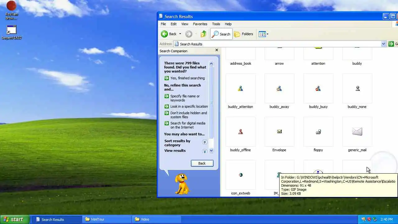
Task: Click the Safely Remove Hardware tray icon
Action: 375,219
